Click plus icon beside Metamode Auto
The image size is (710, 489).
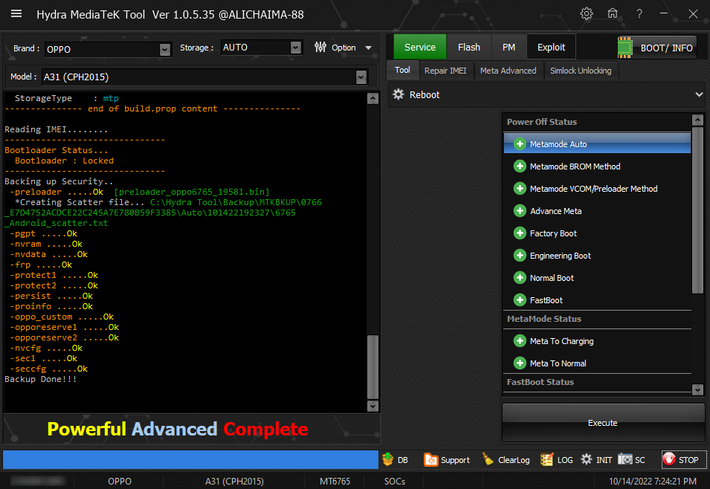pyautogui.click(x=520, y=144)
